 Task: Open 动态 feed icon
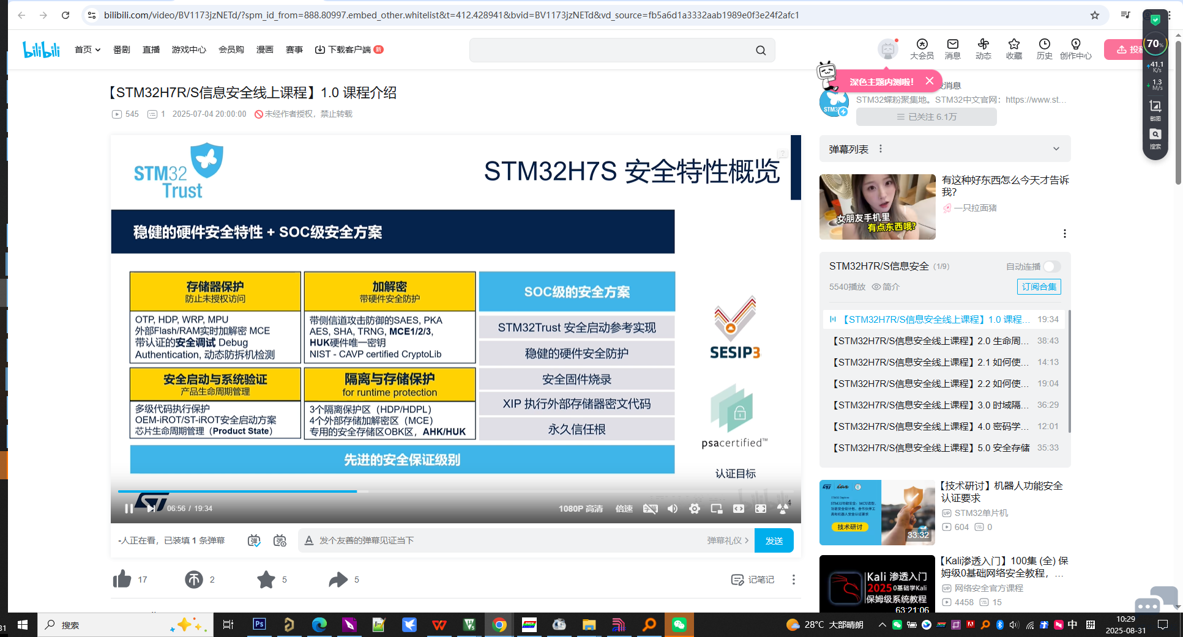(x=983, y=49)
